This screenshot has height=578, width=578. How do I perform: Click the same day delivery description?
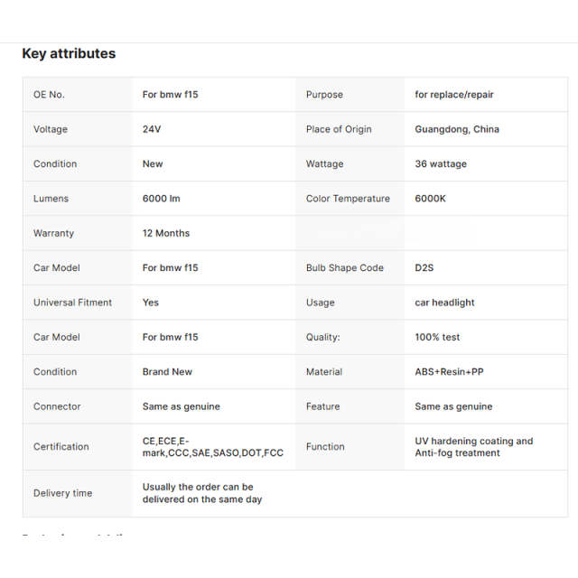click(x=202, y=493)
